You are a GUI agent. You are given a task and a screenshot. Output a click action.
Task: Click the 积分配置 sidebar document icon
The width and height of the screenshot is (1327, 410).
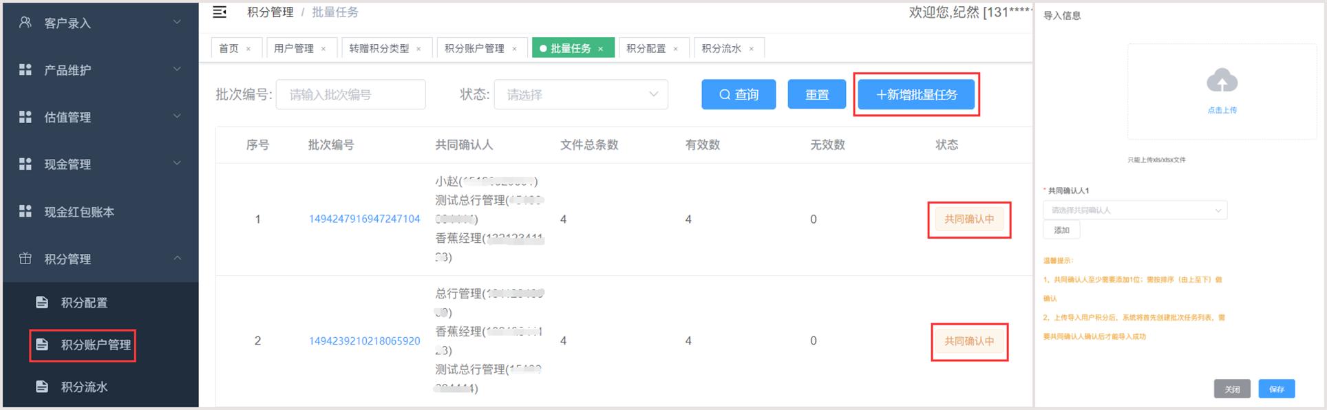(42, 303)
